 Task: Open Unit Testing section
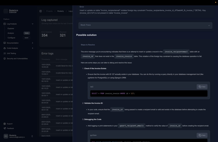11,53
